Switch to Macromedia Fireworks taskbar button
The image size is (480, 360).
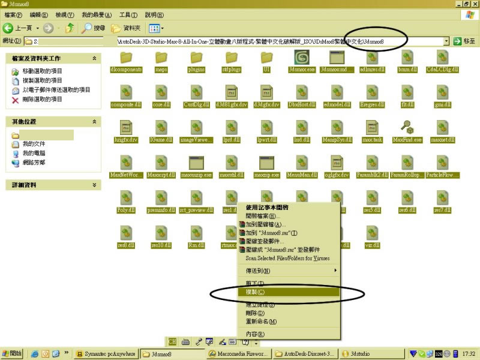(238, 354)
